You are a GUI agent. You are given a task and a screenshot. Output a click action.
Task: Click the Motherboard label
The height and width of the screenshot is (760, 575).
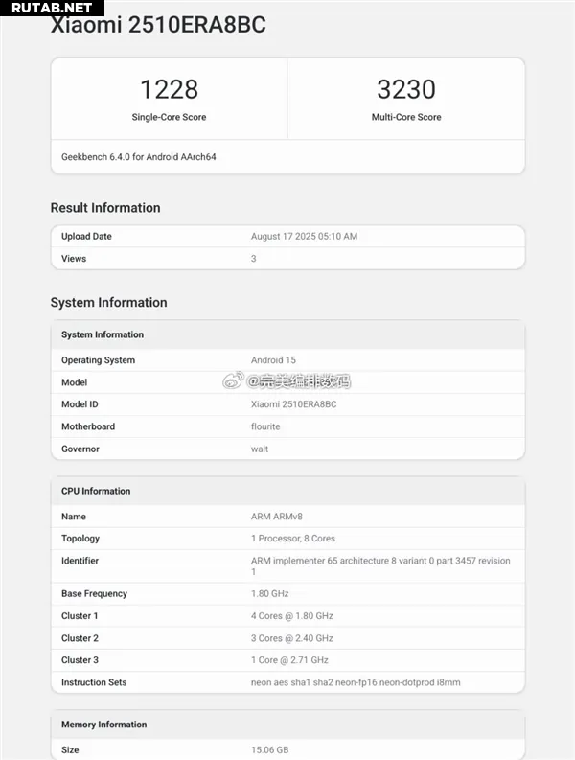click(88, 426)
